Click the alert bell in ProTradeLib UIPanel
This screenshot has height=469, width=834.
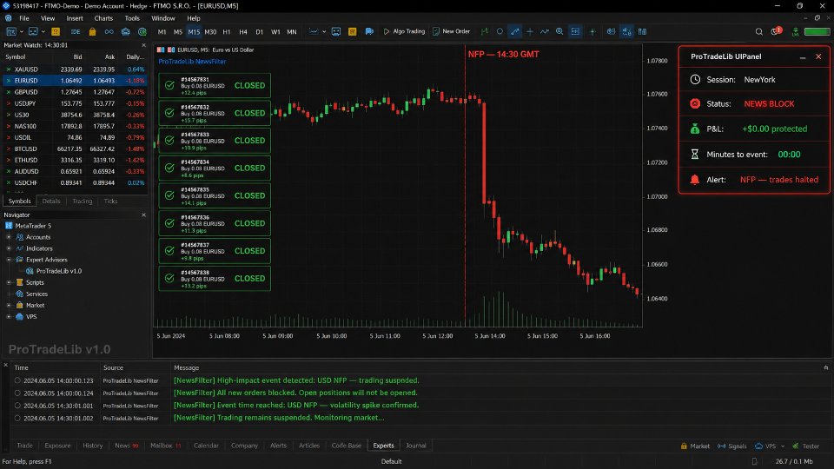pos(695,180)
